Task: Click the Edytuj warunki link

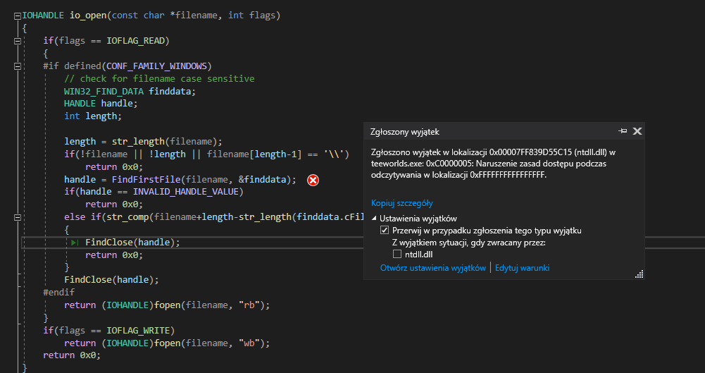Action: [522, 268]
